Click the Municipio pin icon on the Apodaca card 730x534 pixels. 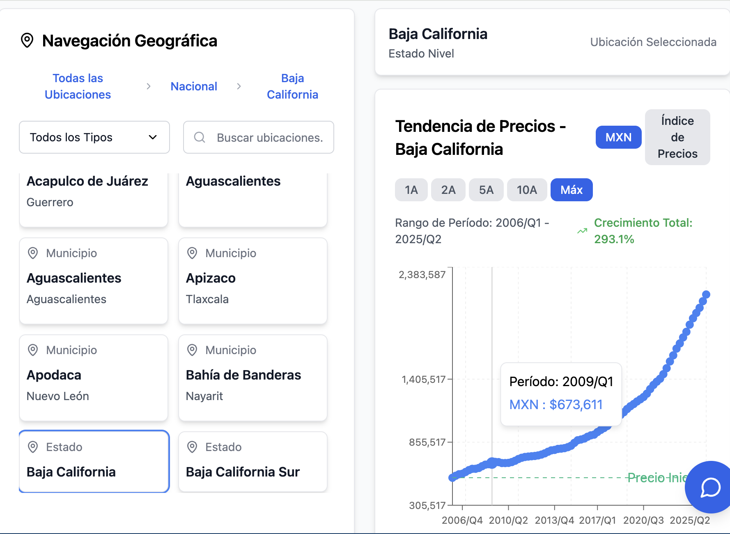(x=33, y=350)
